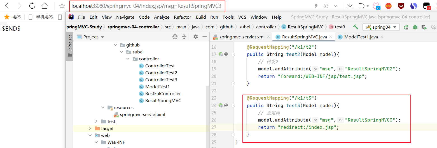The width and height of the screenshot is (437, 148).
Task: Click springmvc-04-controller in the breadcrumb
Action: [133, 27]
